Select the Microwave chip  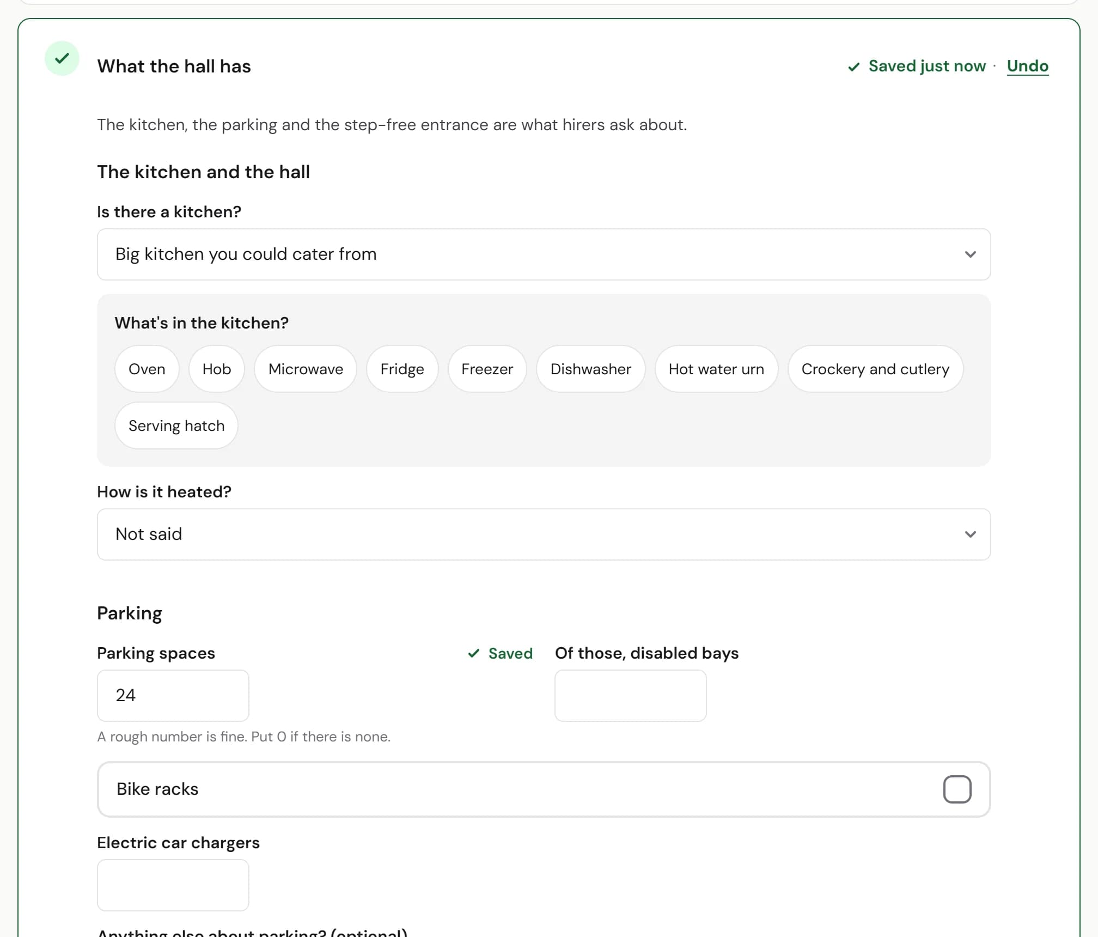pyautogui.click(x=306, y=369)
